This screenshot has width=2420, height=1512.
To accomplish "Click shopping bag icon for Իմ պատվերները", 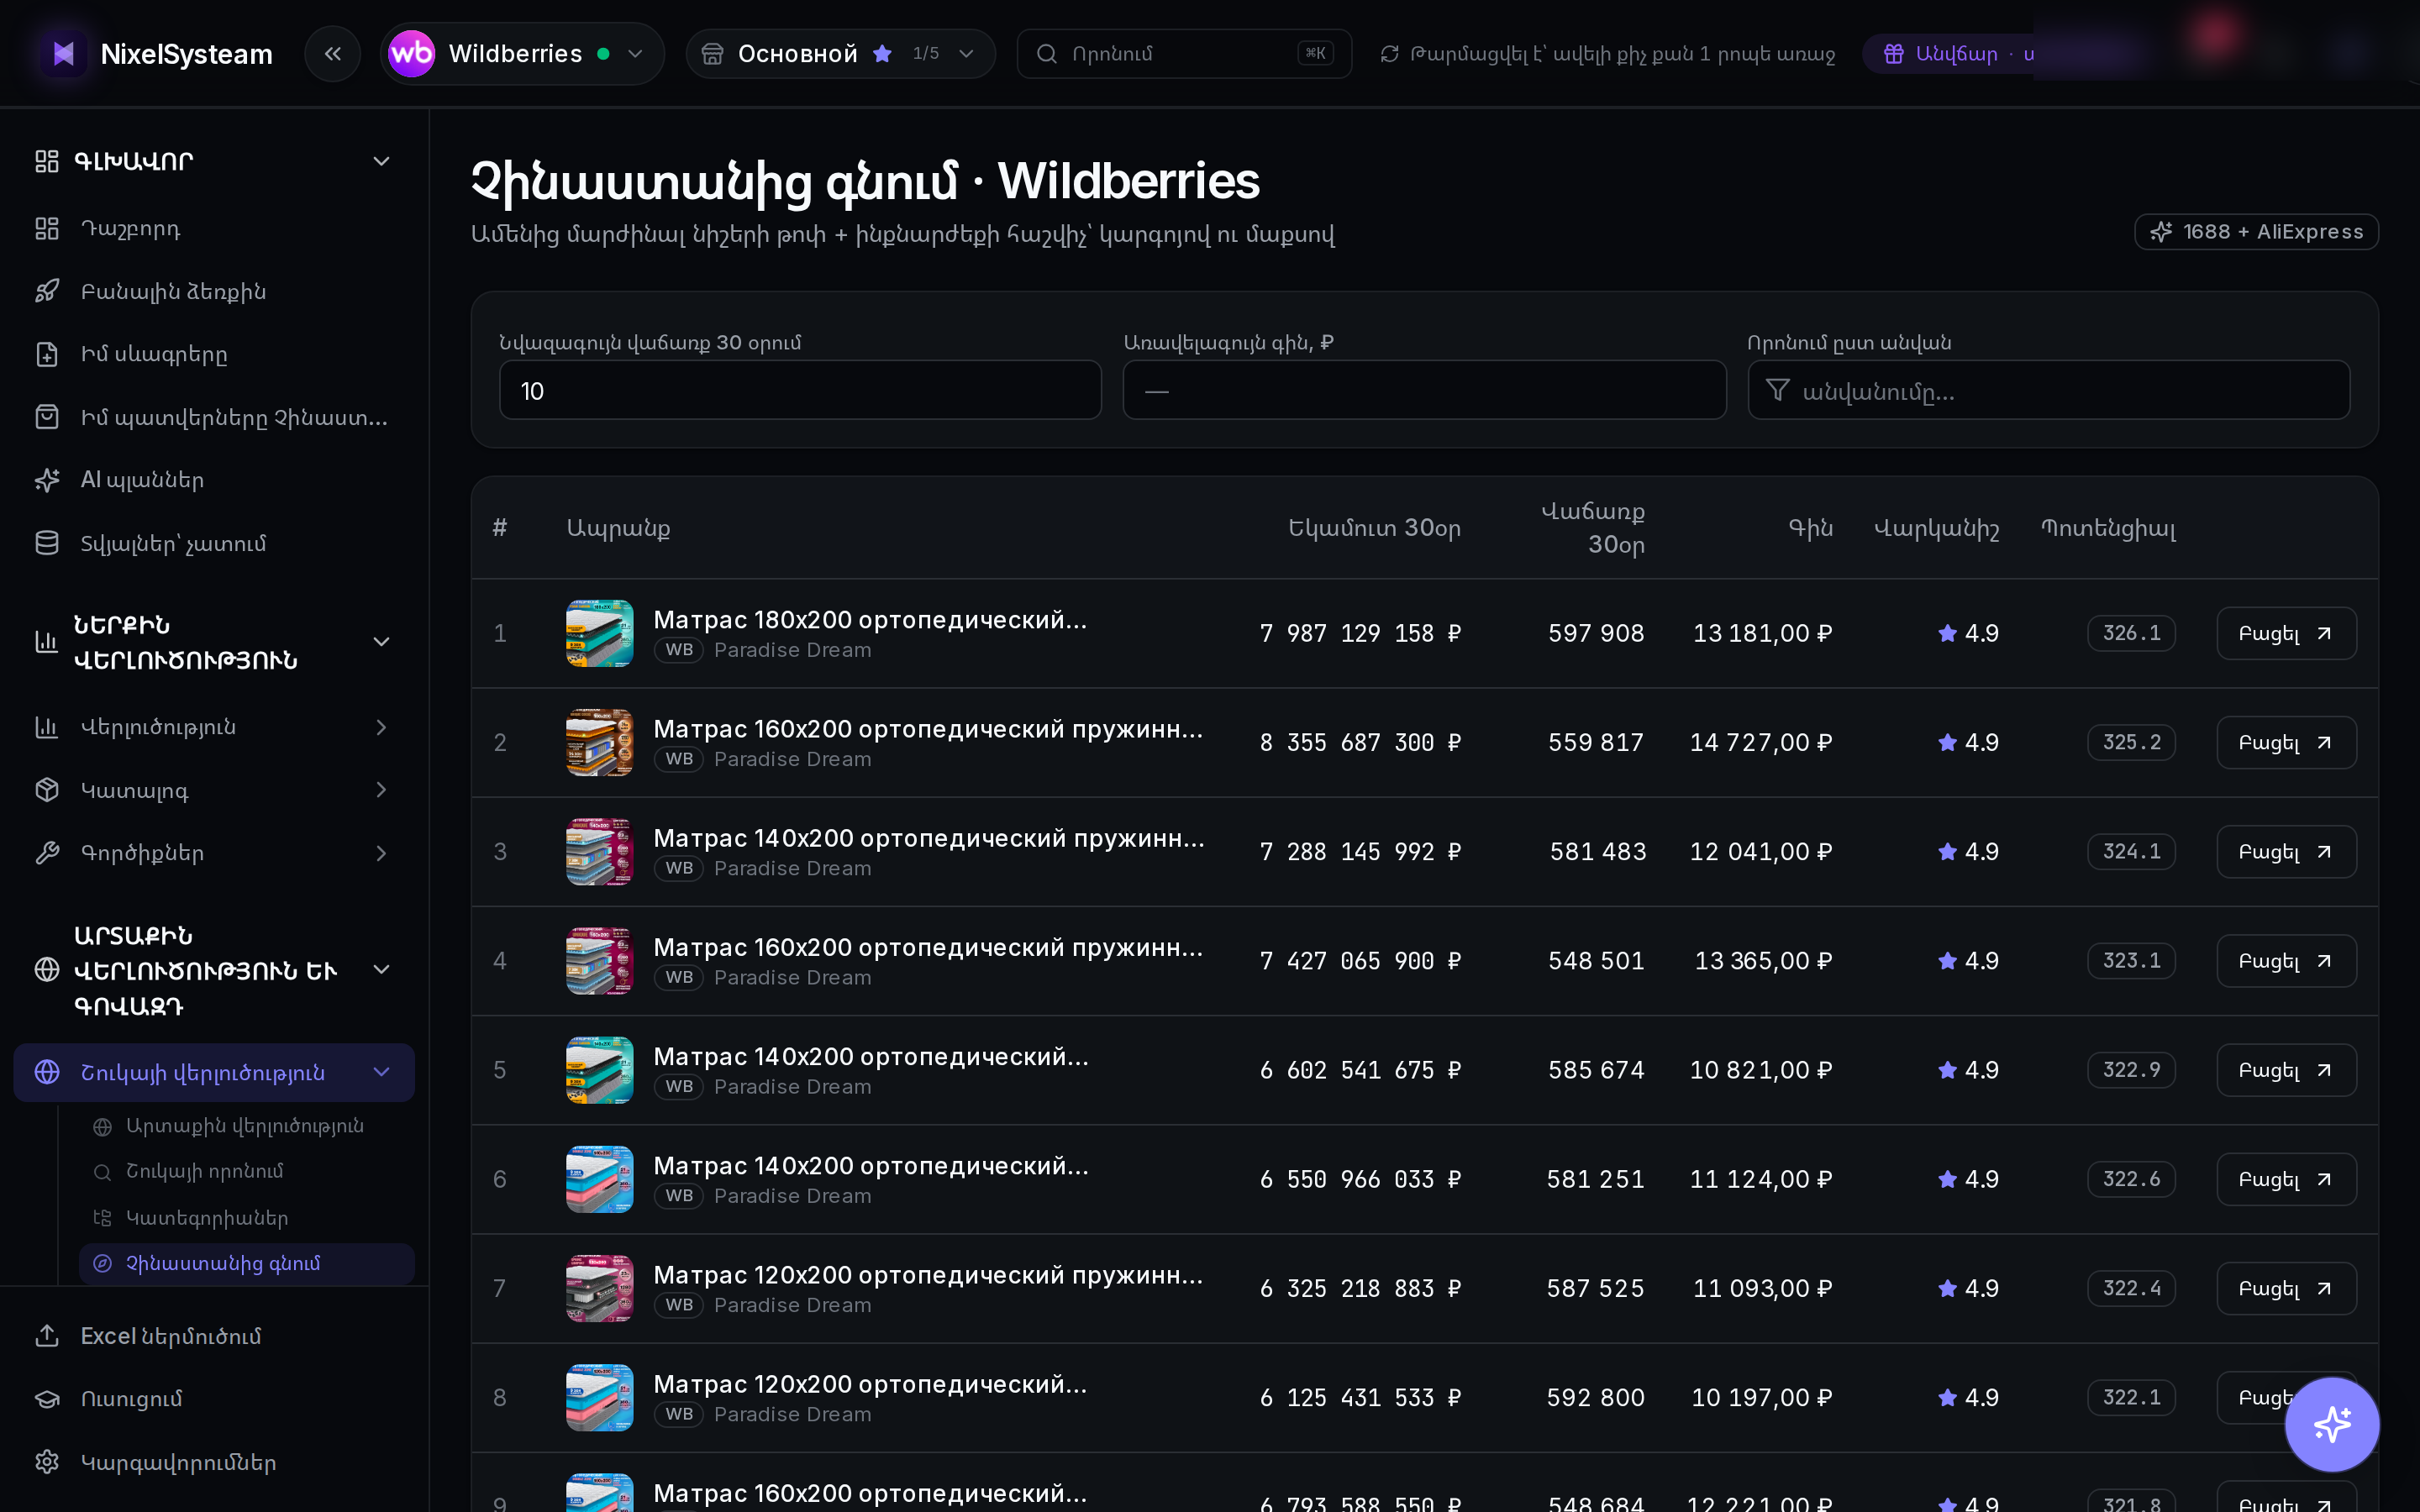I will click(x=47, y=417).
